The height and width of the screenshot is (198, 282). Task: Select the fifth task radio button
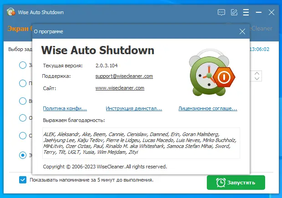point(23,136)
